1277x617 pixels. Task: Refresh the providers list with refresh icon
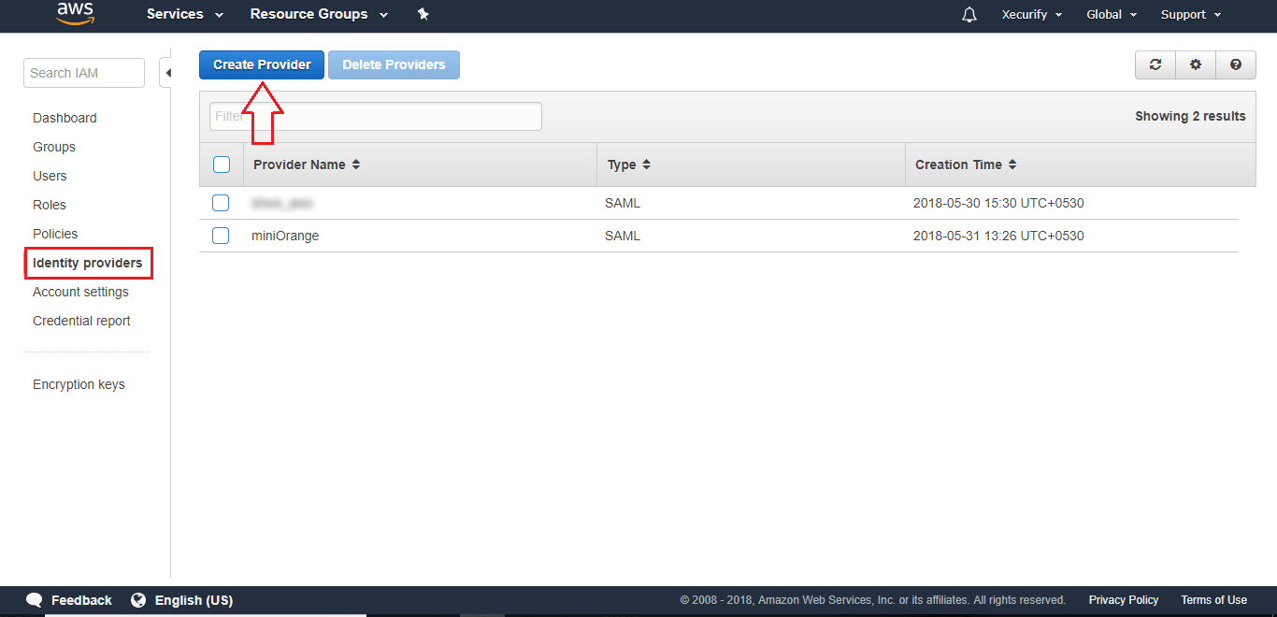(1155, 65)
